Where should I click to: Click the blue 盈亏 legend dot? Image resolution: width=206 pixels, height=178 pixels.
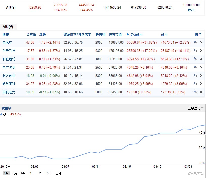[1, 114]
